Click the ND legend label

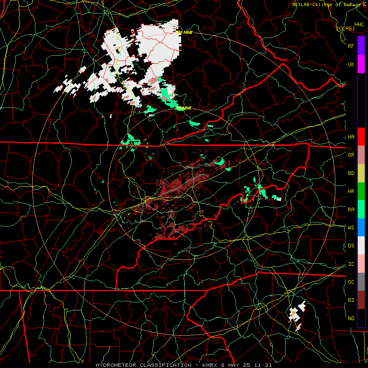351,319
